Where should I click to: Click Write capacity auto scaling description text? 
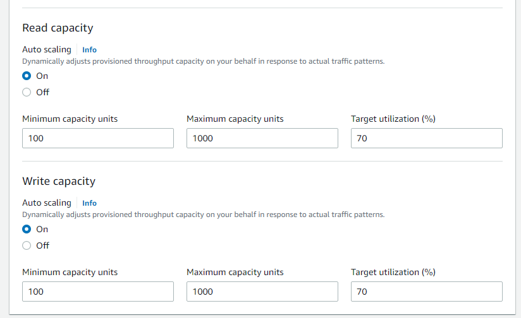[x=203, y=215]
